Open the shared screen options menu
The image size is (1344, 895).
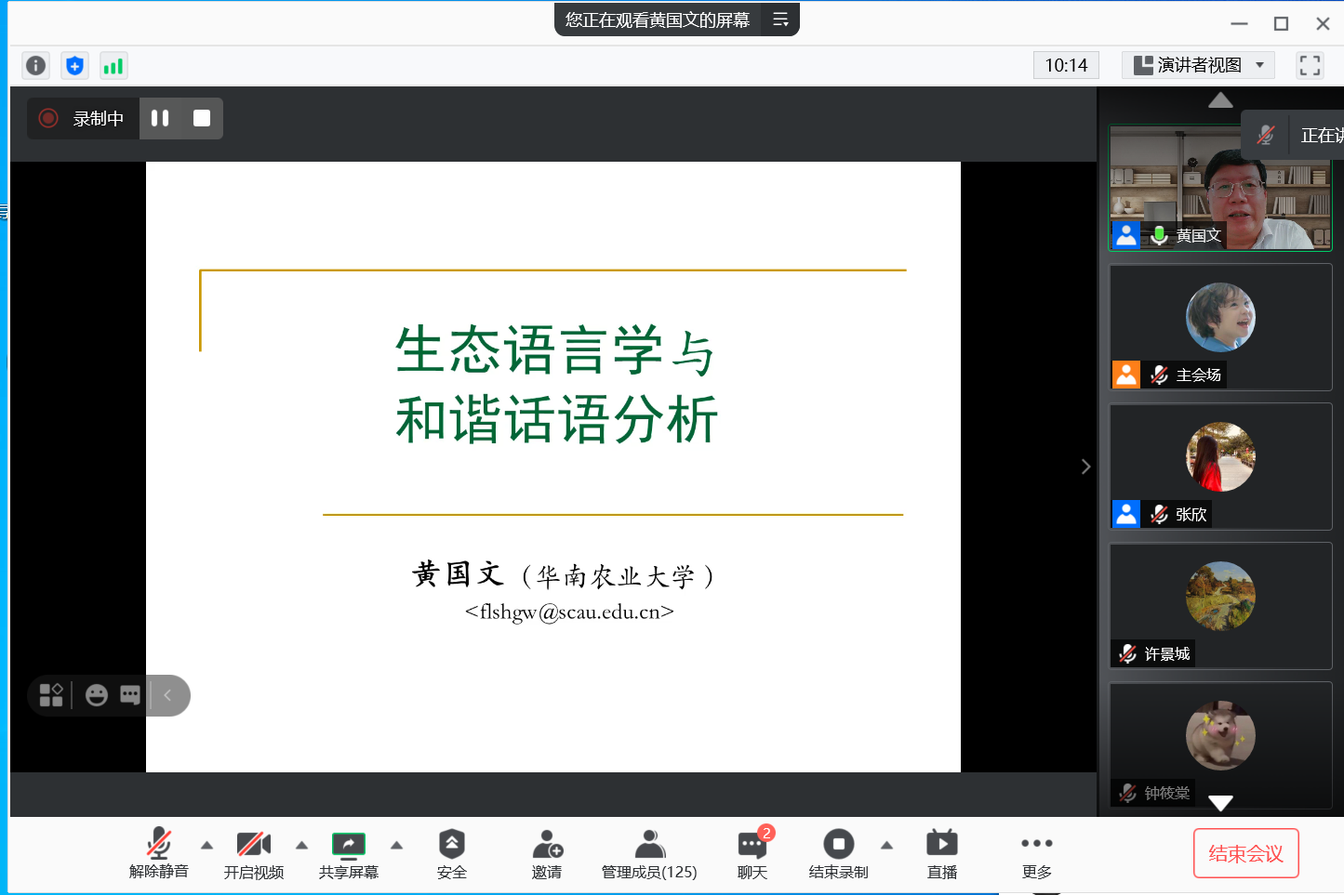780,20
